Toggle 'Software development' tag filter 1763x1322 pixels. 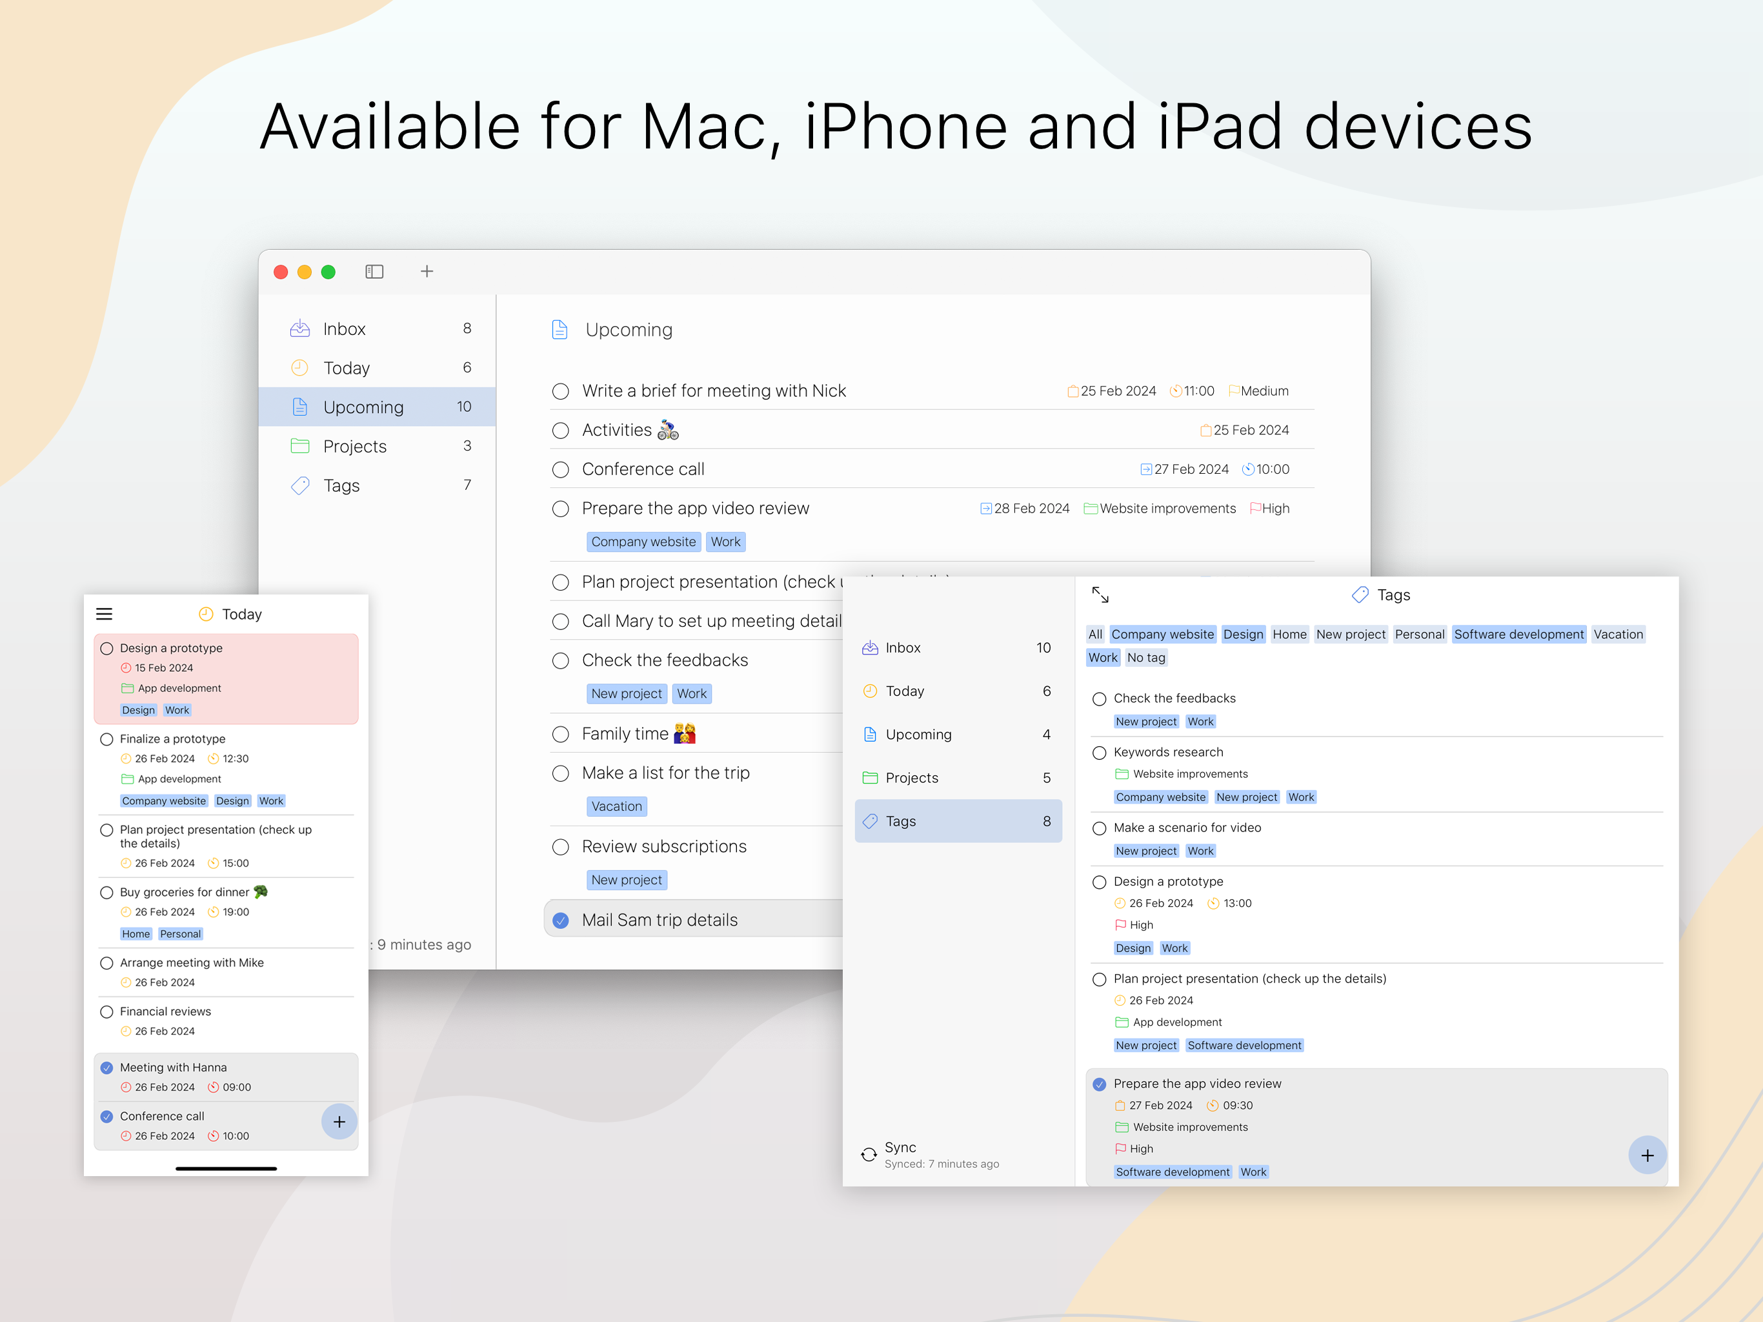1519,635
